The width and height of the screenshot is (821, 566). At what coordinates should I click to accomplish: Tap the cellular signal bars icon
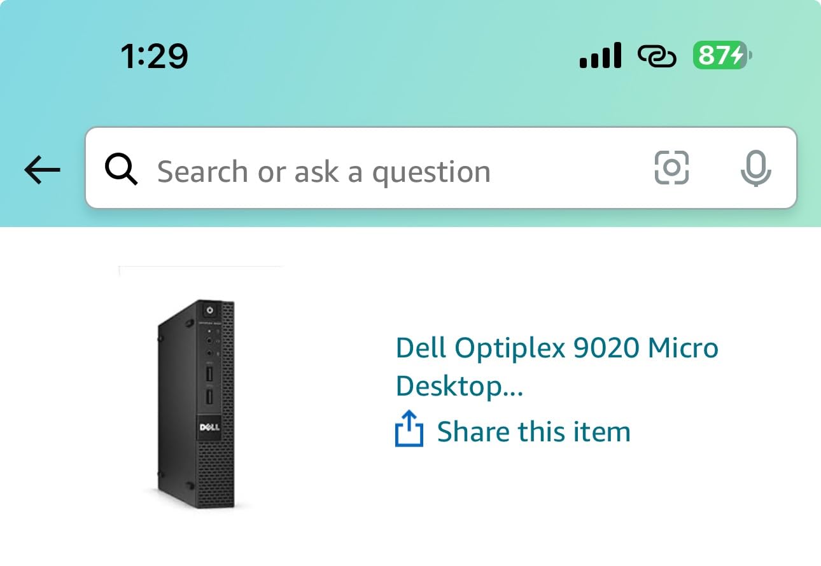coord(600,56)
